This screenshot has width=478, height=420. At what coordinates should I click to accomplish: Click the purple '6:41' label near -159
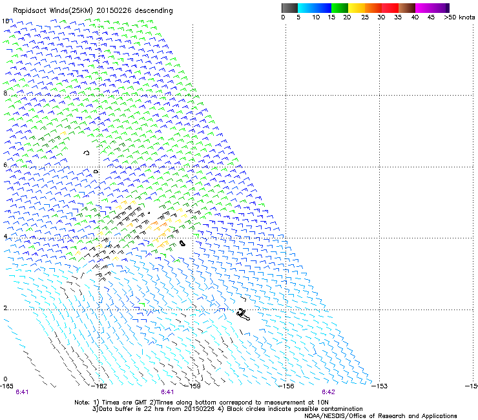(x=167, y=392)
